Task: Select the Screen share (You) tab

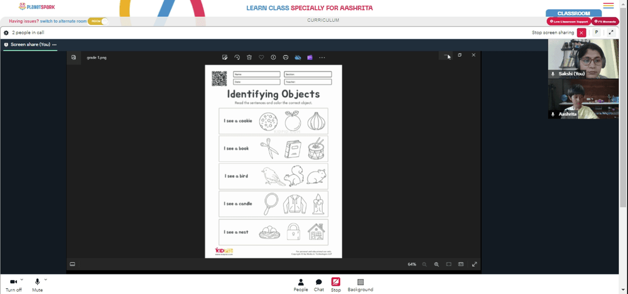Action: click(30, 45)
